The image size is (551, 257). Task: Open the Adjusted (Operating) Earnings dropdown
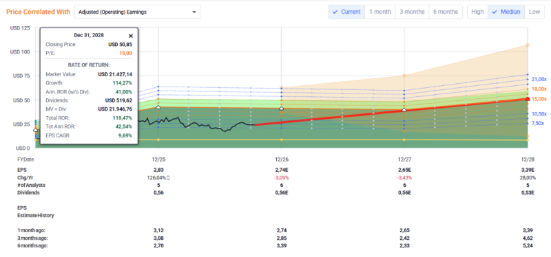pos(137,12)
